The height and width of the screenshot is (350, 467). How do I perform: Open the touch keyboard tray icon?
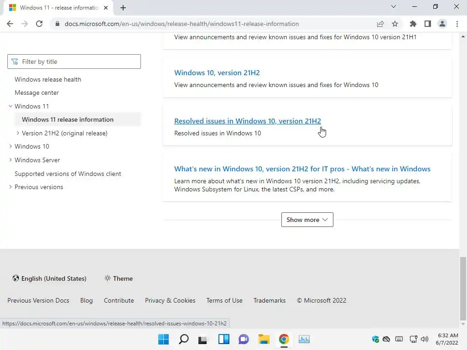[399, 339]
